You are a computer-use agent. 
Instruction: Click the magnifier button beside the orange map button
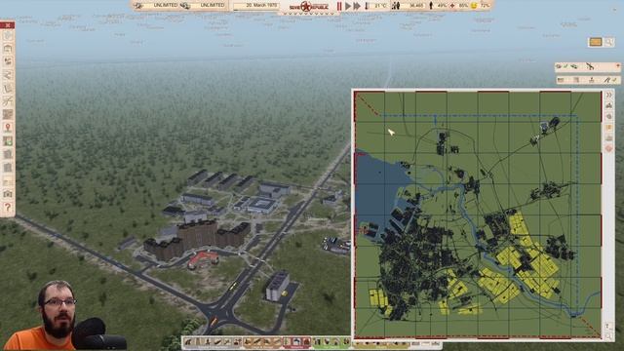[608, 42]
